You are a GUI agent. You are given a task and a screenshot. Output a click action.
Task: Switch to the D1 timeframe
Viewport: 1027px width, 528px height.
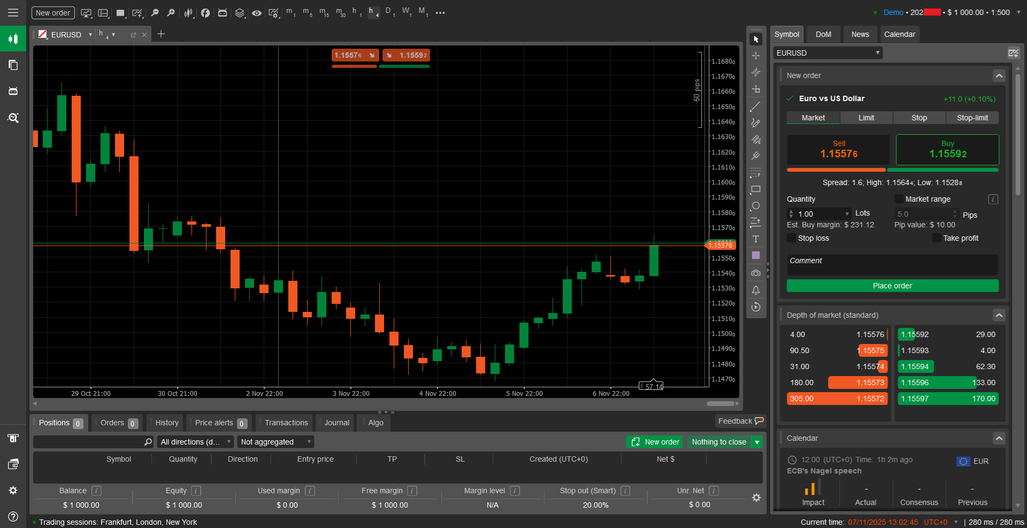pyautogui.click(x=390, y=12)
